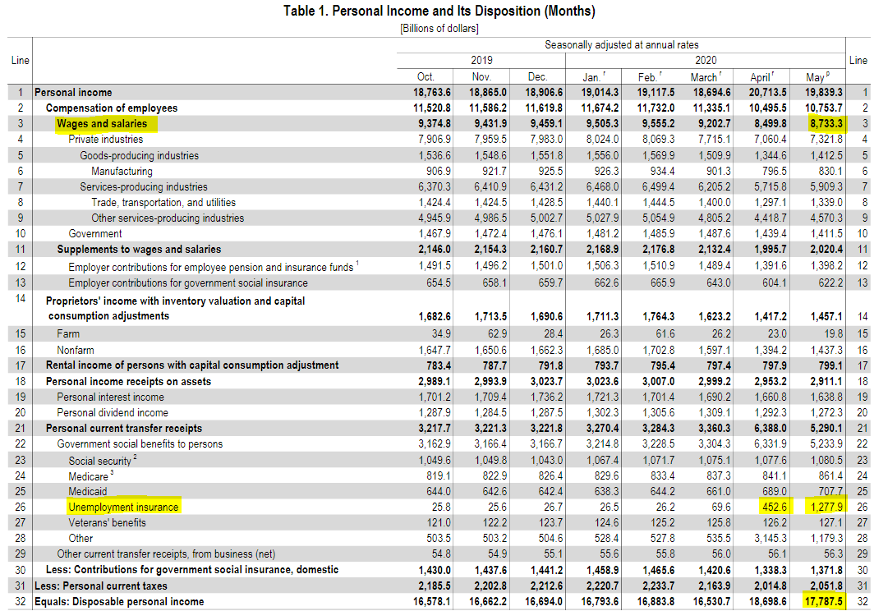Select the 'Veterans' benefits' row label
Image resolution: width=874 pixels, height=611 pixels.
[107, 523]
